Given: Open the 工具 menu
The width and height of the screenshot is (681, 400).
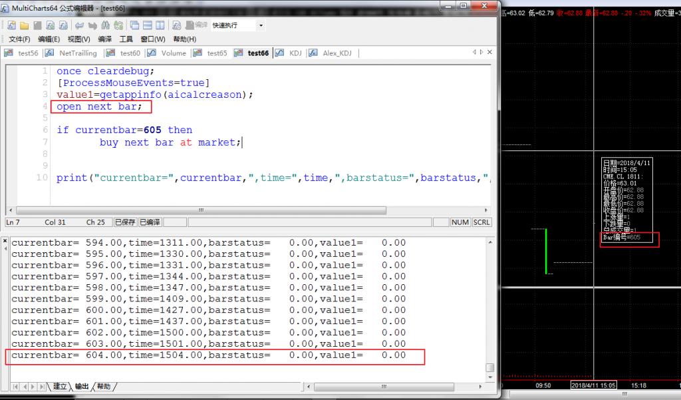Looking at the screenshot, I should pos(126,39).
